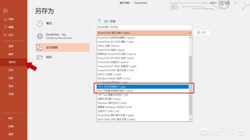
Task: Click the smiley feedback face icon
Action: pyautogui.click(x=221, y=3)
